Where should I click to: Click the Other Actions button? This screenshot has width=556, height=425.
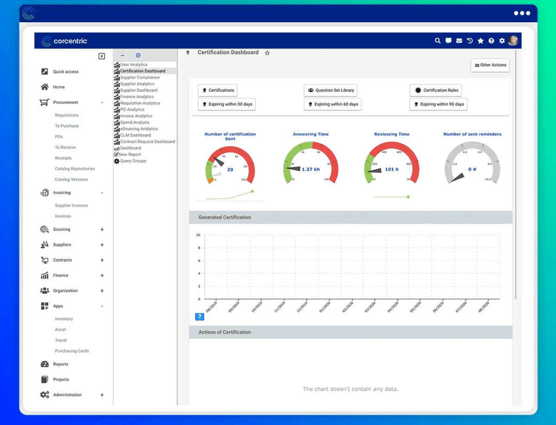490,65
